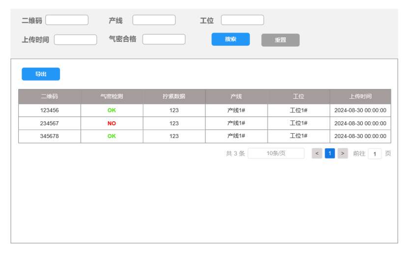Click the 气密检测 column header
This screenshot has height=253, width=408.
[112, 96]
